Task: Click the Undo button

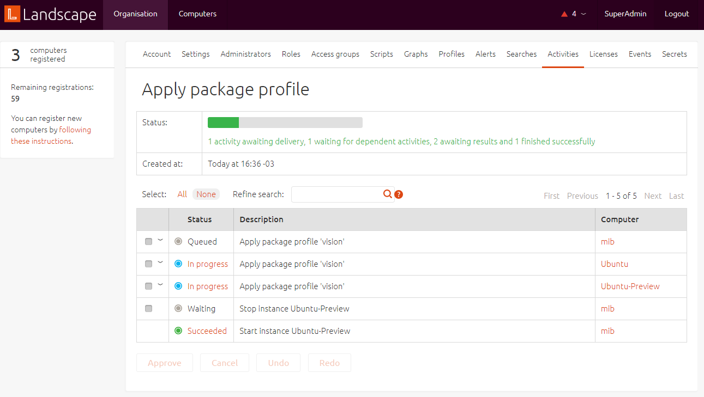Action: pos(279,363)
